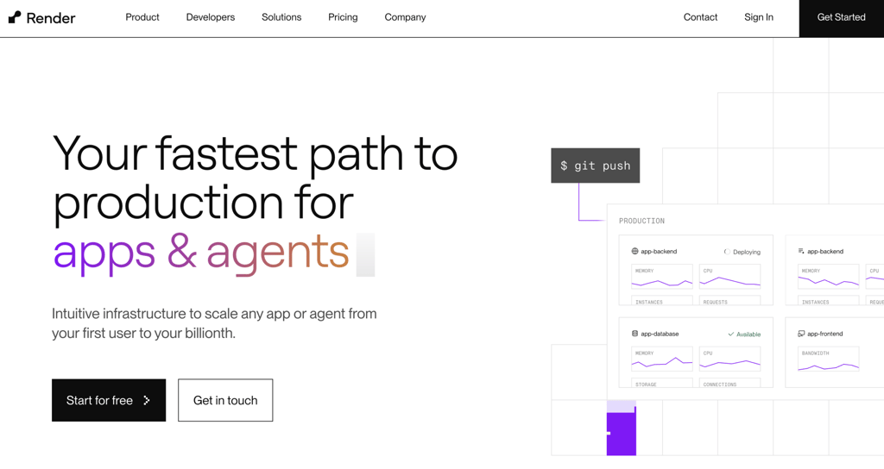Screen dimensions: 884x469
Task: Click the $ git push terminal box
Action: (596, 166)
